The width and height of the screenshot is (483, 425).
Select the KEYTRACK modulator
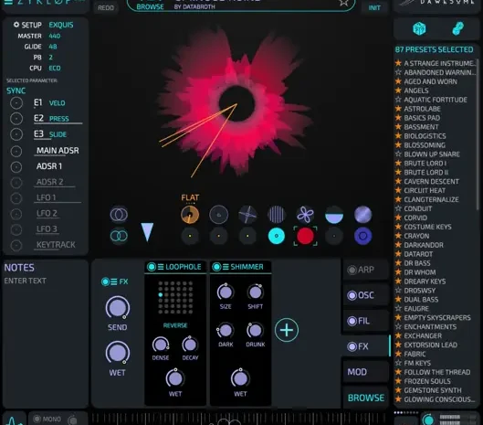(56, 245)
